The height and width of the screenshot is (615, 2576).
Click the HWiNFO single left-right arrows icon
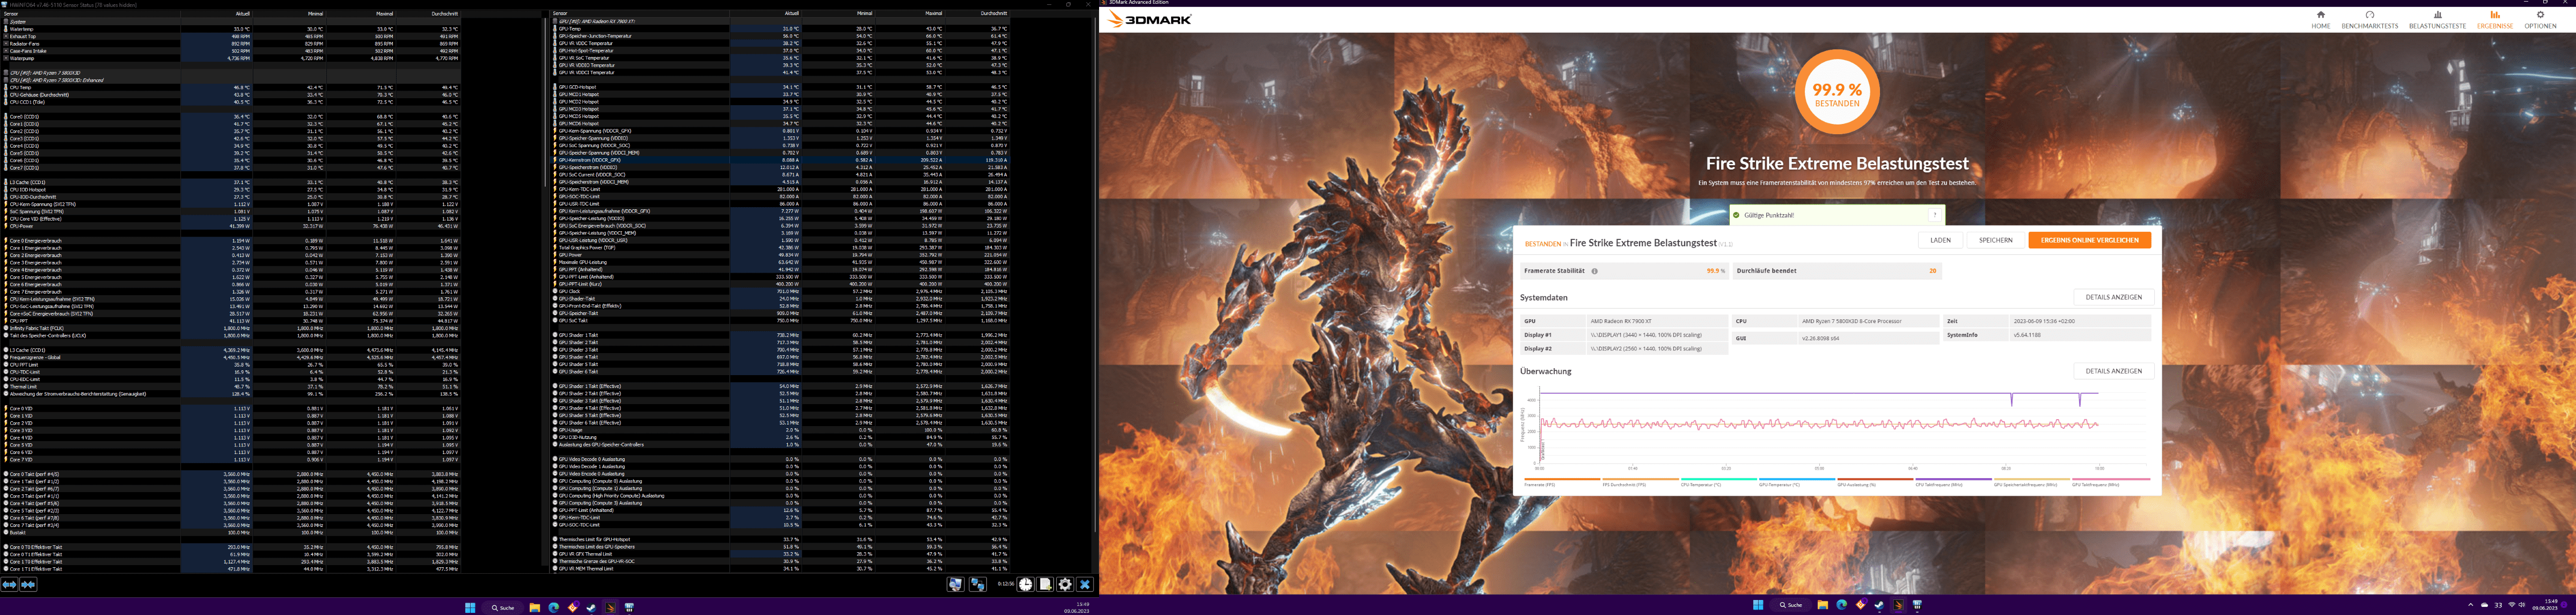(x=9, y=585)
